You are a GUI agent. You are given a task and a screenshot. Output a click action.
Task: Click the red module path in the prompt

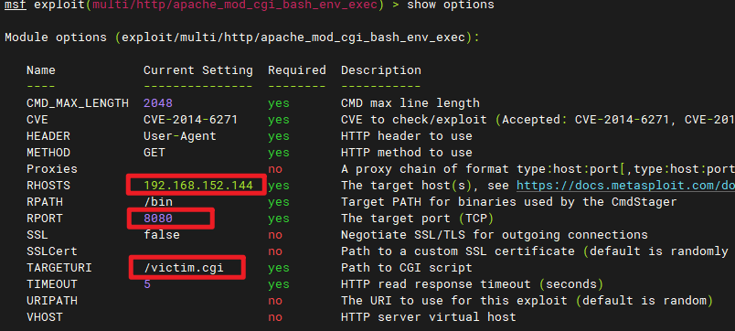(x=235, y=5)
